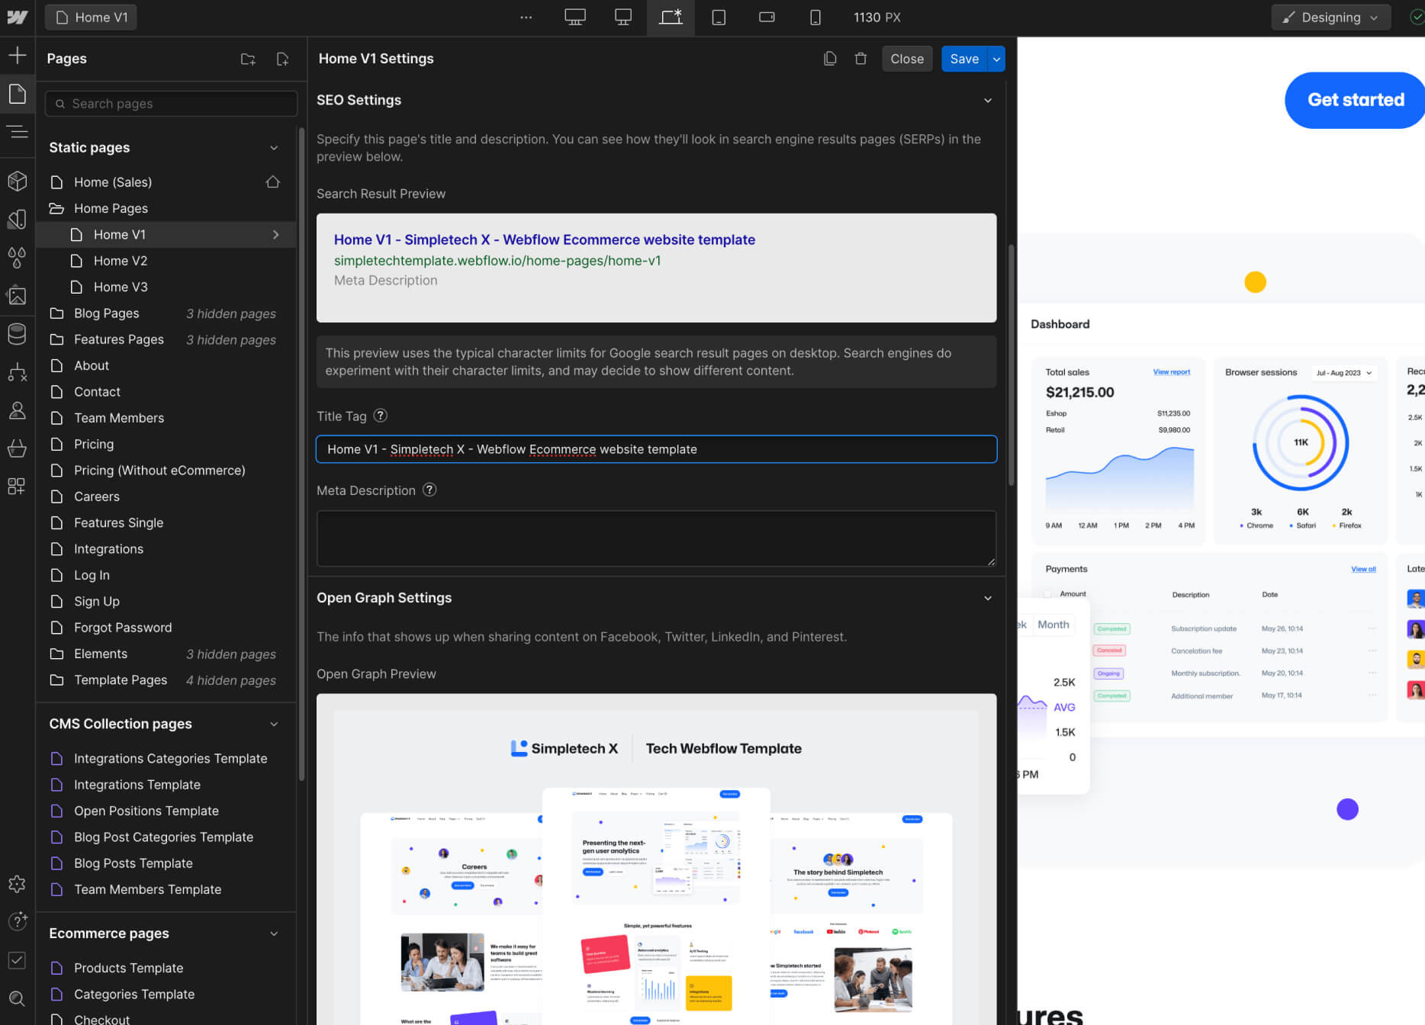Open the Add Elements panel
The image size is (1425, 1025).
17,55
